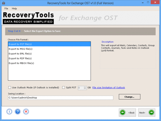Maximize the RecoveryTools window
Screen dimensions: 161x121
(x=148, y=2)
